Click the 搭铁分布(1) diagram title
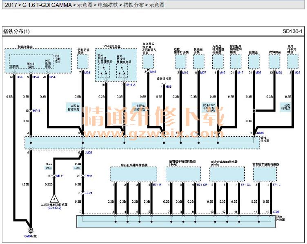The height and width of the screenshot is (244, 307). (x=16, y=31)
